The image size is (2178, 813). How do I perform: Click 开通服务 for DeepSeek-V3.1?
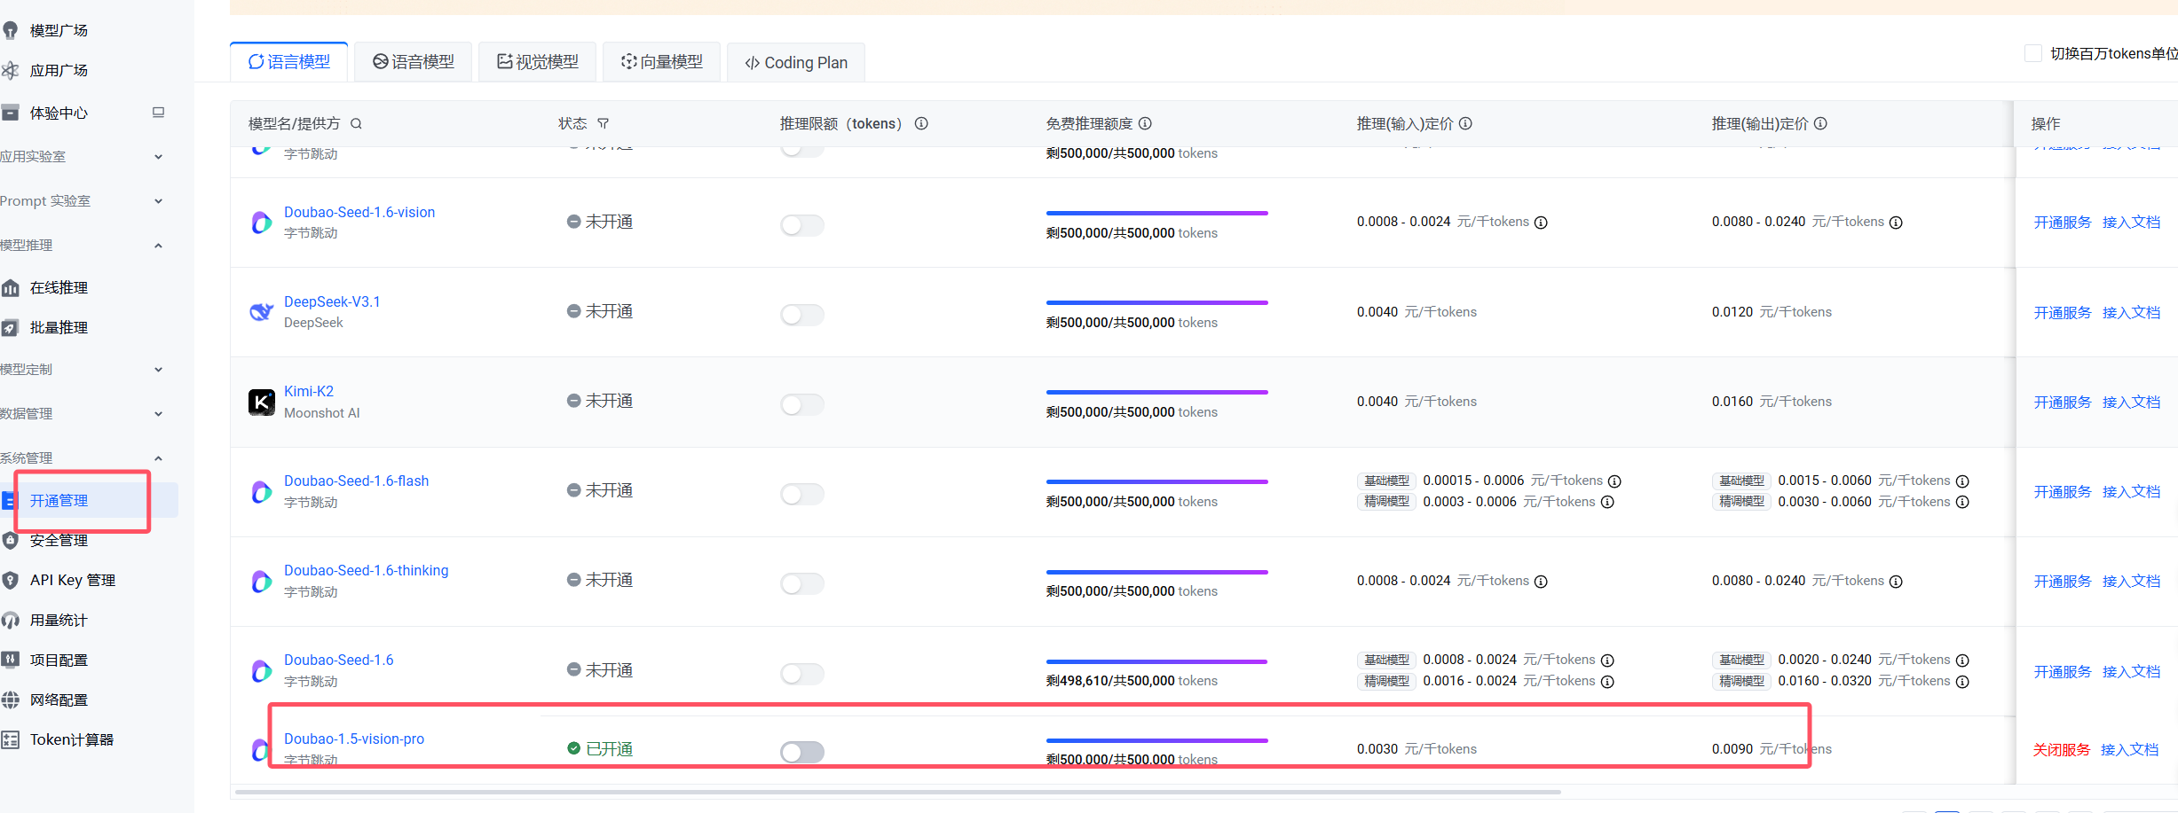point(2063,313)
